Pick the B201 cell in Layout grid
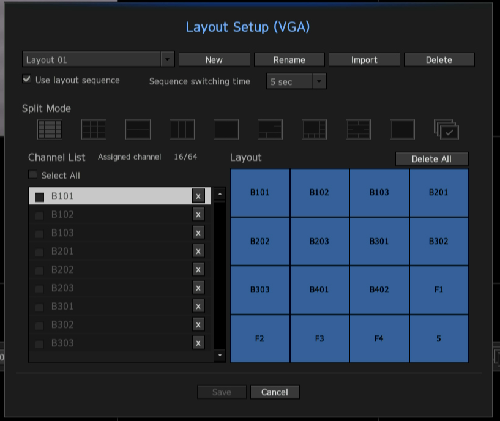This screenshot has height=421, width=500. pos(439,193)
